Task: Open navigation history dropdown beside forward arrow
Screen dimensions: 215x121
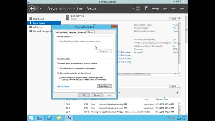Action: 41,9
